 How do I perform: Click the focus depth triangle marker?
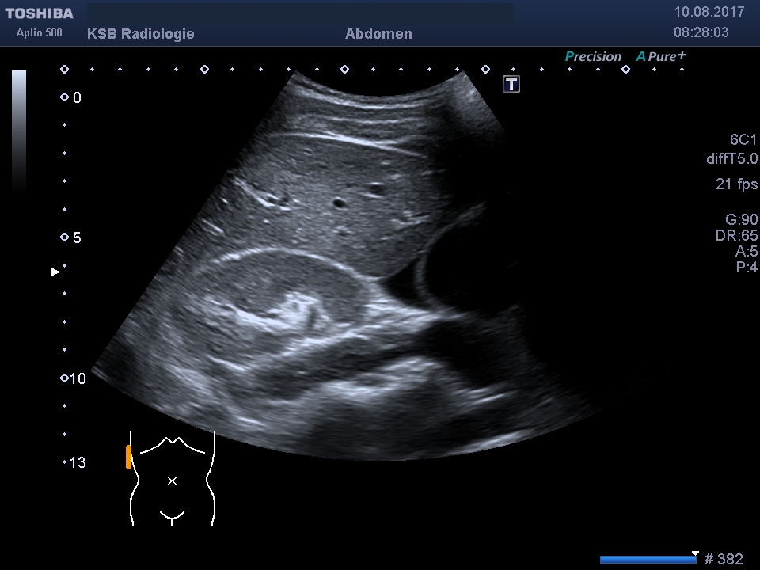[x=55, y=272]
